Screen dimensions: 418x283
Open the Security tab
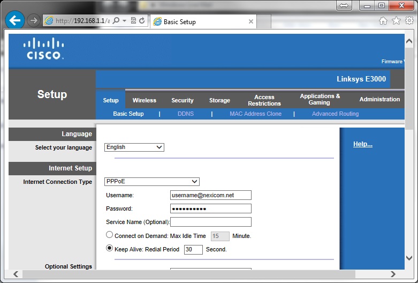tap(183, 100)
